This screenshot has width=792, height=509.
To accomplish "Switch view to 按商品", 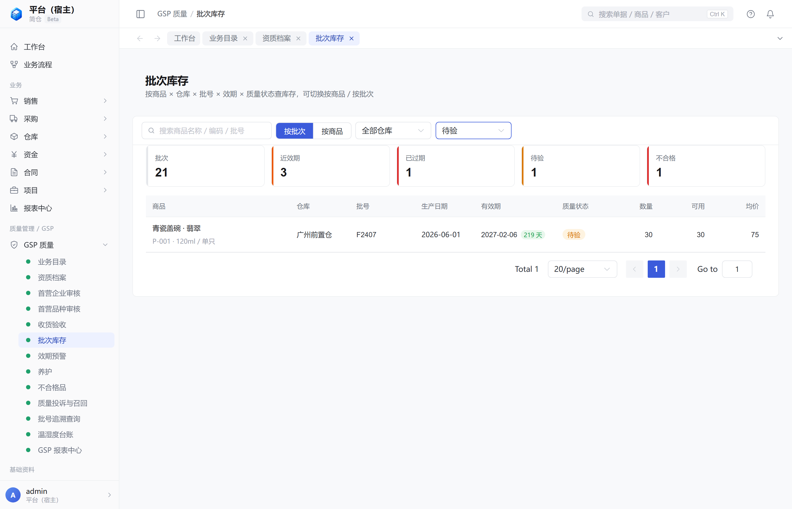I will [x=332, y=131].
